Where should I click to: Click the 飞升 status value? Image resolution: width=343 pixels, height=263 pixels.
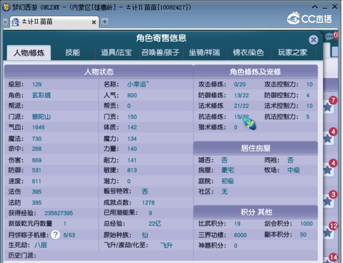(167, 245)
